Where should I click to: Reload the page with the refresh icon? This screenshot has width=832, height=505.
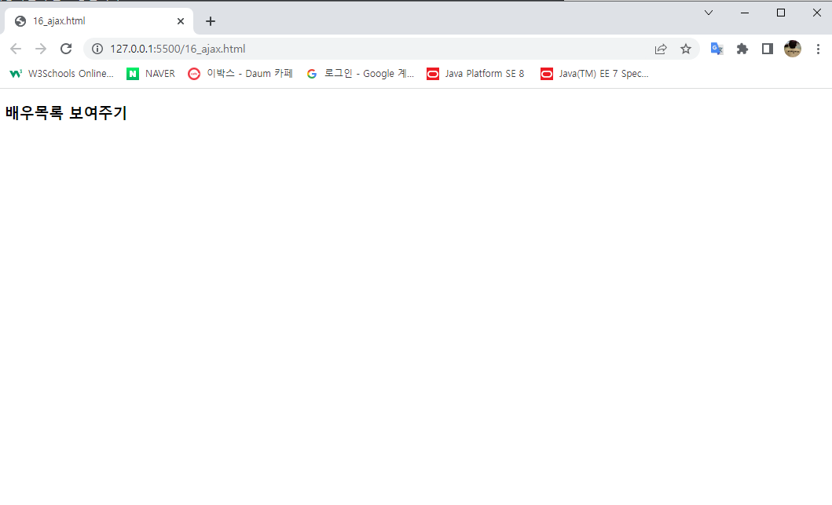click(x=66, y=49)
